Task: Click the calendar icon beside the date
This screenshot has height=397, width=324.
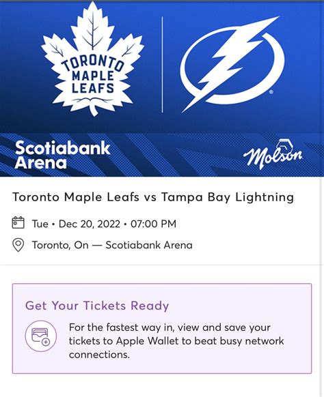Action: point(18,223)
